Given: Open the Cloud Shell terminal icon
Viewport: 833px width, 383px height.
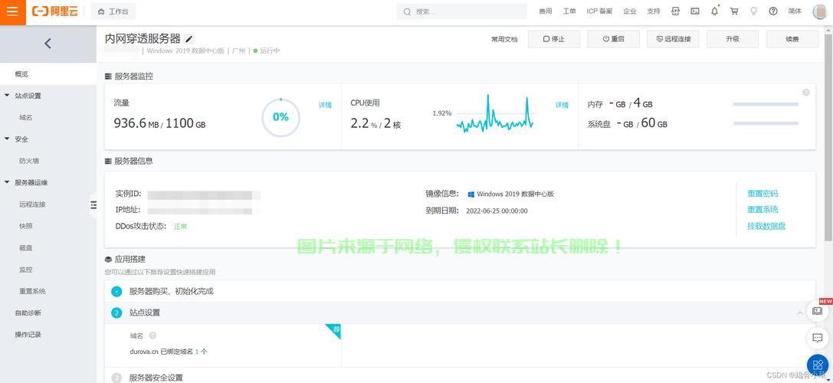Looking at the screenshot, I should pos(695,11).
